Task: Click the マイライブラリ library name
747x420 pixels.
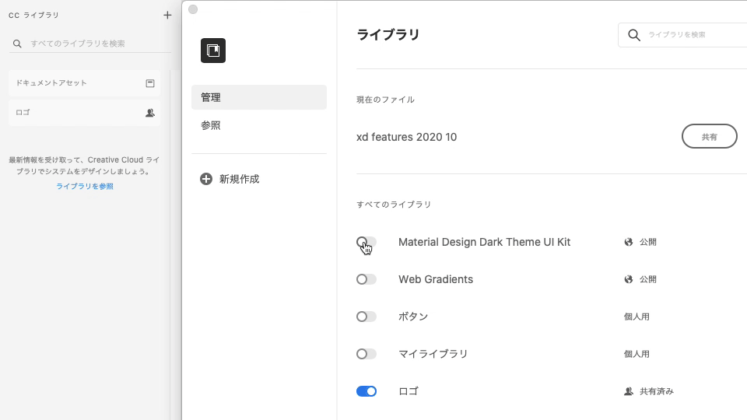Action: pyautogui.click(x=433, y=354)
